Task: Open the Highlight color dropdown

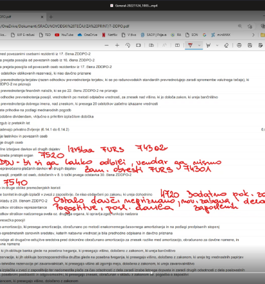Action: [217, 46]
